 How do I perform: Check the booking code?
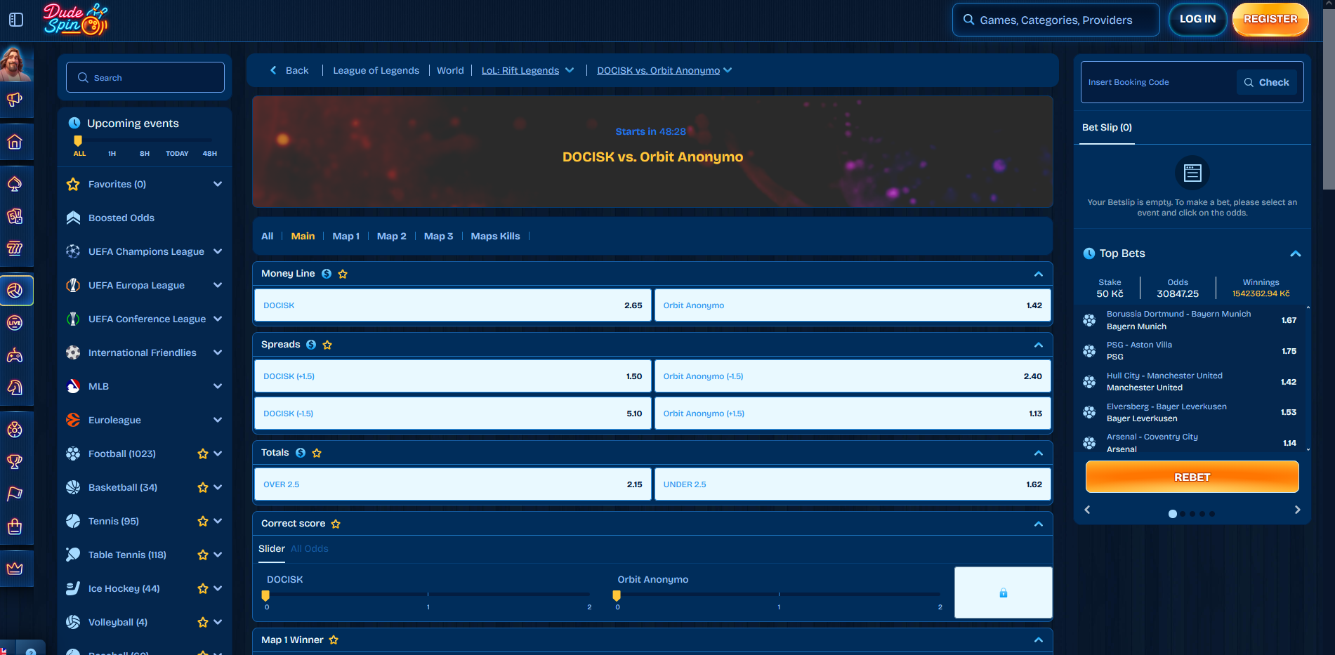[x=1267, y=82]
